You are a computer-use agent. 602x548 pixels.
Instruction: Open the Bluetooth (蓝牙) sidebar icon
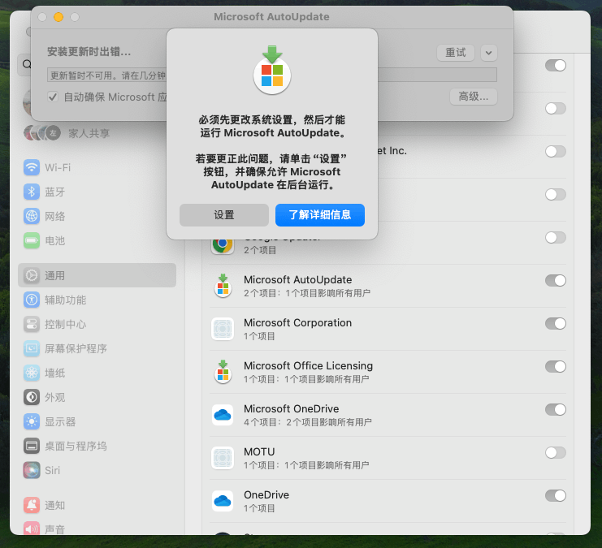tap(32, 192)
